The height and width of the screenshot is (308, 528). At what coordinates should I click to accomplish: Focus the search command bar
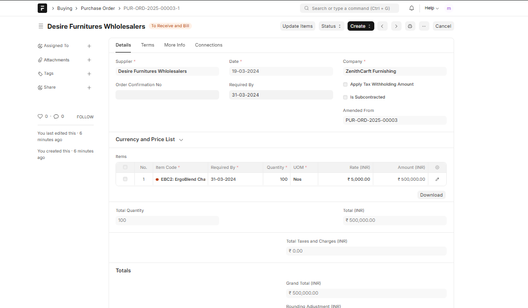pyautogui.click(x=349, y=8)
